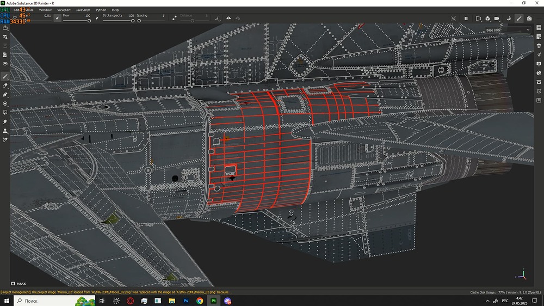The image size is (544, 306).
Task: Open the JavaScript menu
Action: coord(83,10)
